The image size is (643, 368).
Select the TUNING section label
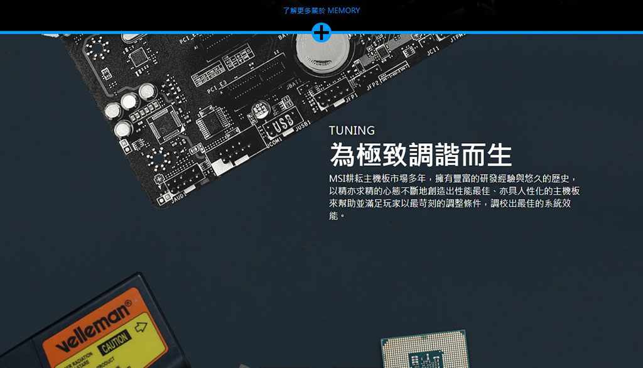click(x=352, y=131)
